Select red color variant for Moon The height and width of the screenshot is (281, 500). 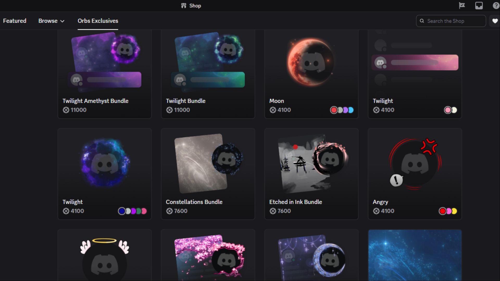tap(334, 110)
